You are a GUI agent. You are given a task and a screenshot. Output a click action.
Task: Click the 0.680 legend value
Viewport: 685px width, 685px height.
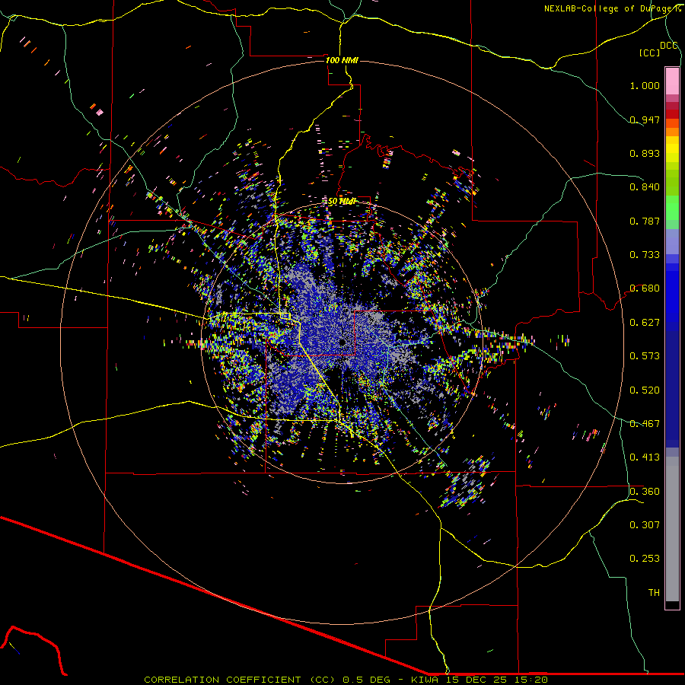[x=645, y=288]
